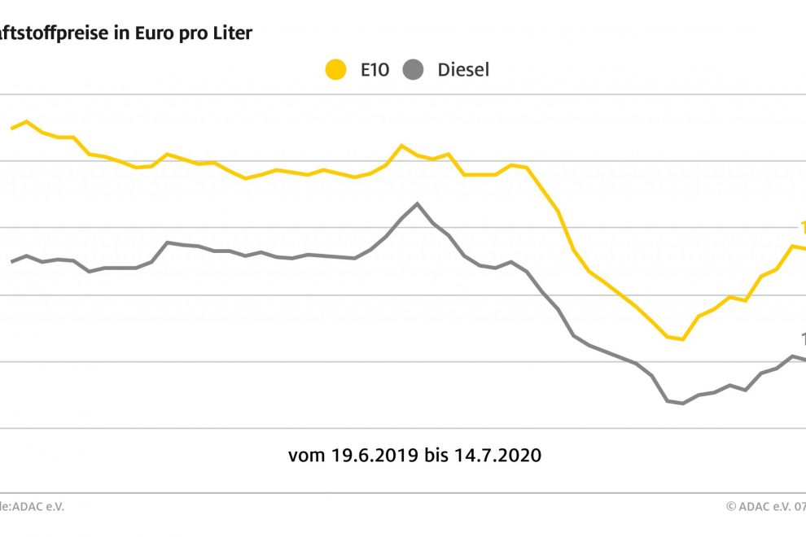Toggle the E10 series via its legend label
The width and height of the screenshot is (806, 537).
[375, 70]
